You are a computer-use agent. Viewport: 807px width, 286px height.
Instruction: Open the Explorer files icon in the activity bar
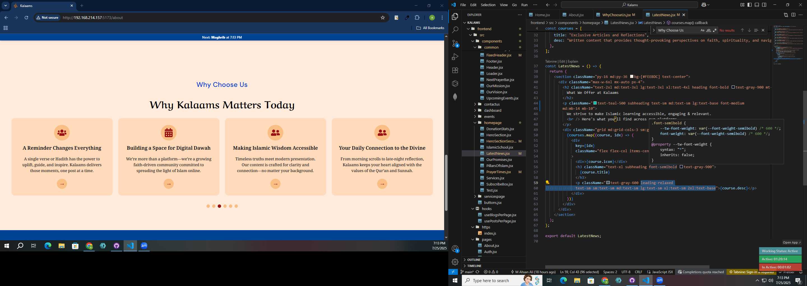[x=455, y=16]
